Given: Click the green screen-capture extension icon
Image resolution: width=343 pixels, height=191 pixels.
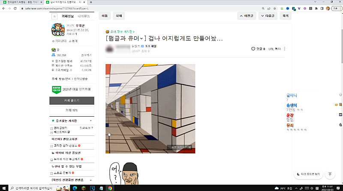Looking at the screenshot, I should 282,9.
